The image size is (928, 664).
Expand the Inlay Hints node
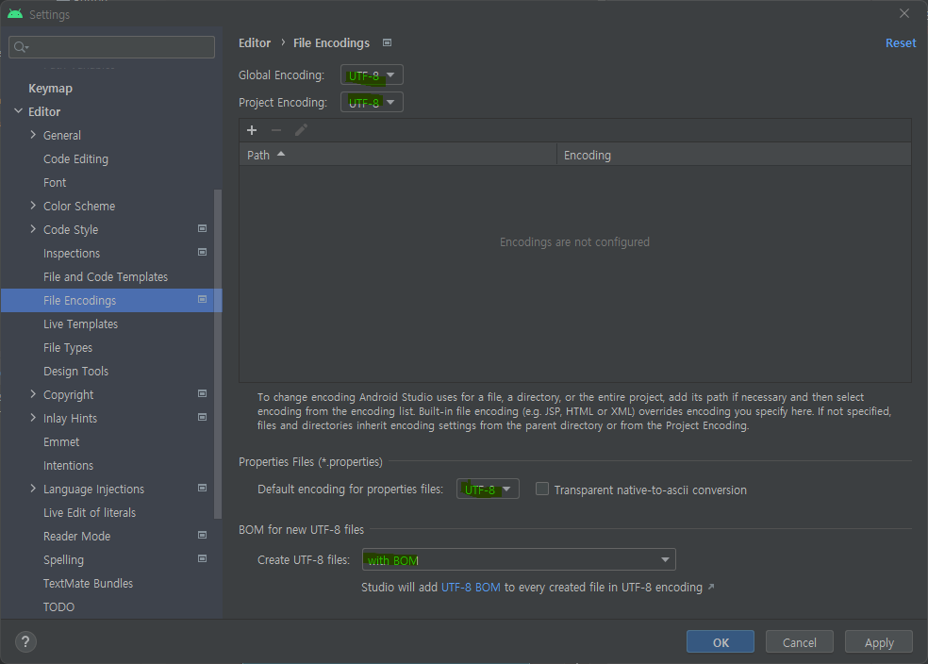33,418
